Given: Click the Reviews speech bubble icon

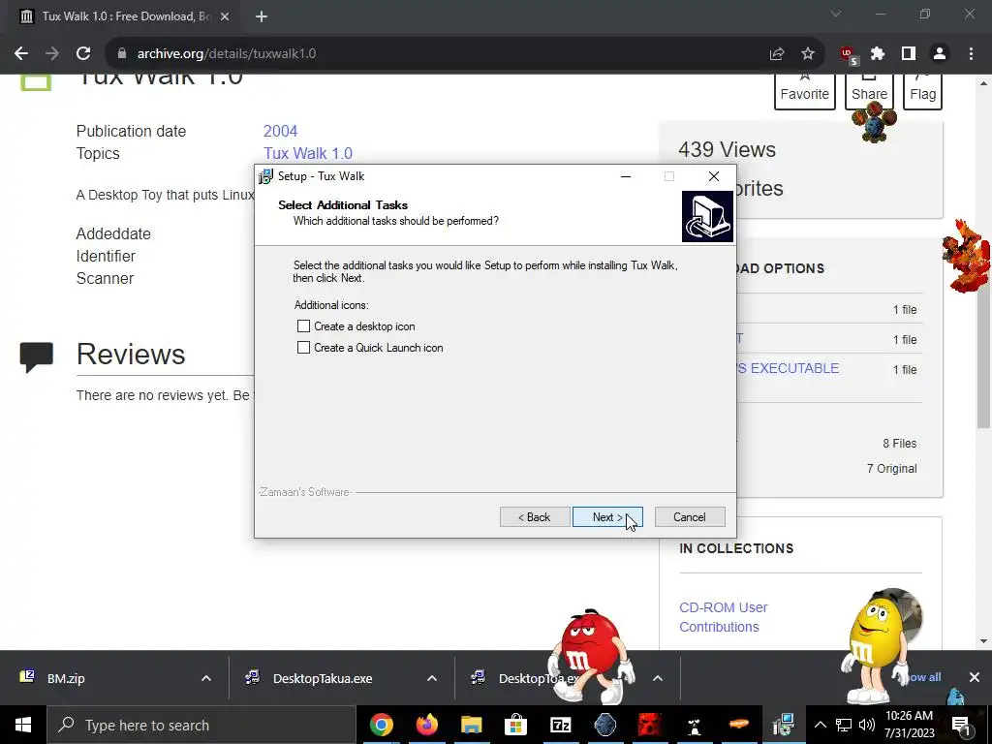Looking at the screenshot, I should (36, 357).
